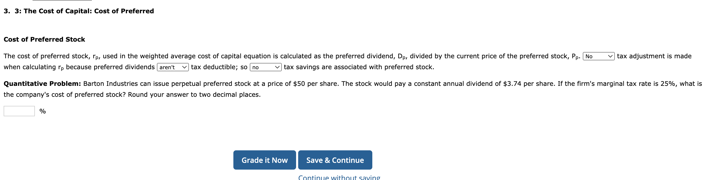Open the "aren't" tax deductible dropdown
This screenshot has width=703, height=180.
pos(172,67)
